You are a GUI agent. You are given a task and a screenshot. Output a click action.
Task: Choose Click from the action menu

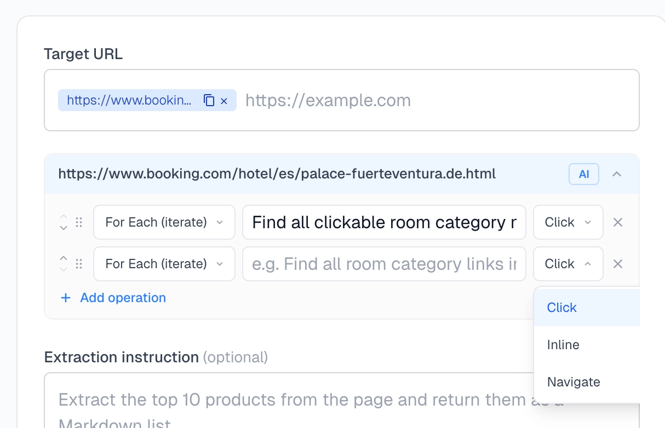562,308
